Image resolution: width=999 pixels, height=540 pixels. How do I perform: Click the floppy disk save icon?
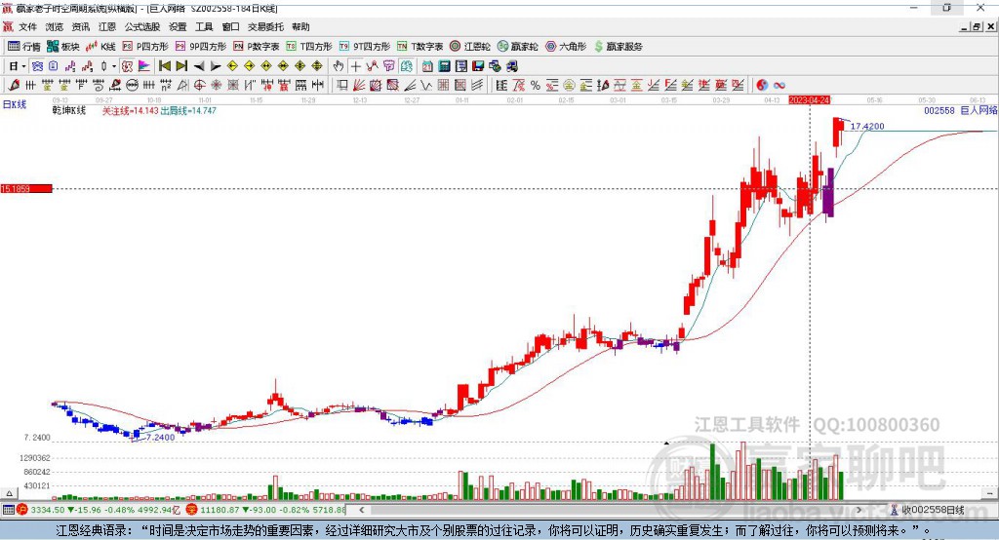[478, 66]
